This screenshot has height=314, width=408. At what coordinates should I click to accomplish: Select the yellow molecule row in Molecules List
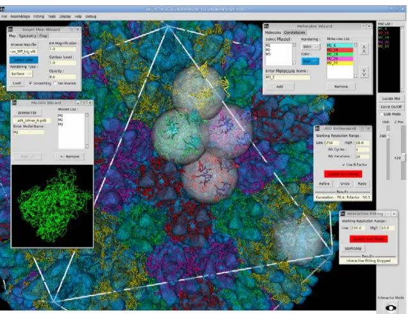click(x=340, y=63)
